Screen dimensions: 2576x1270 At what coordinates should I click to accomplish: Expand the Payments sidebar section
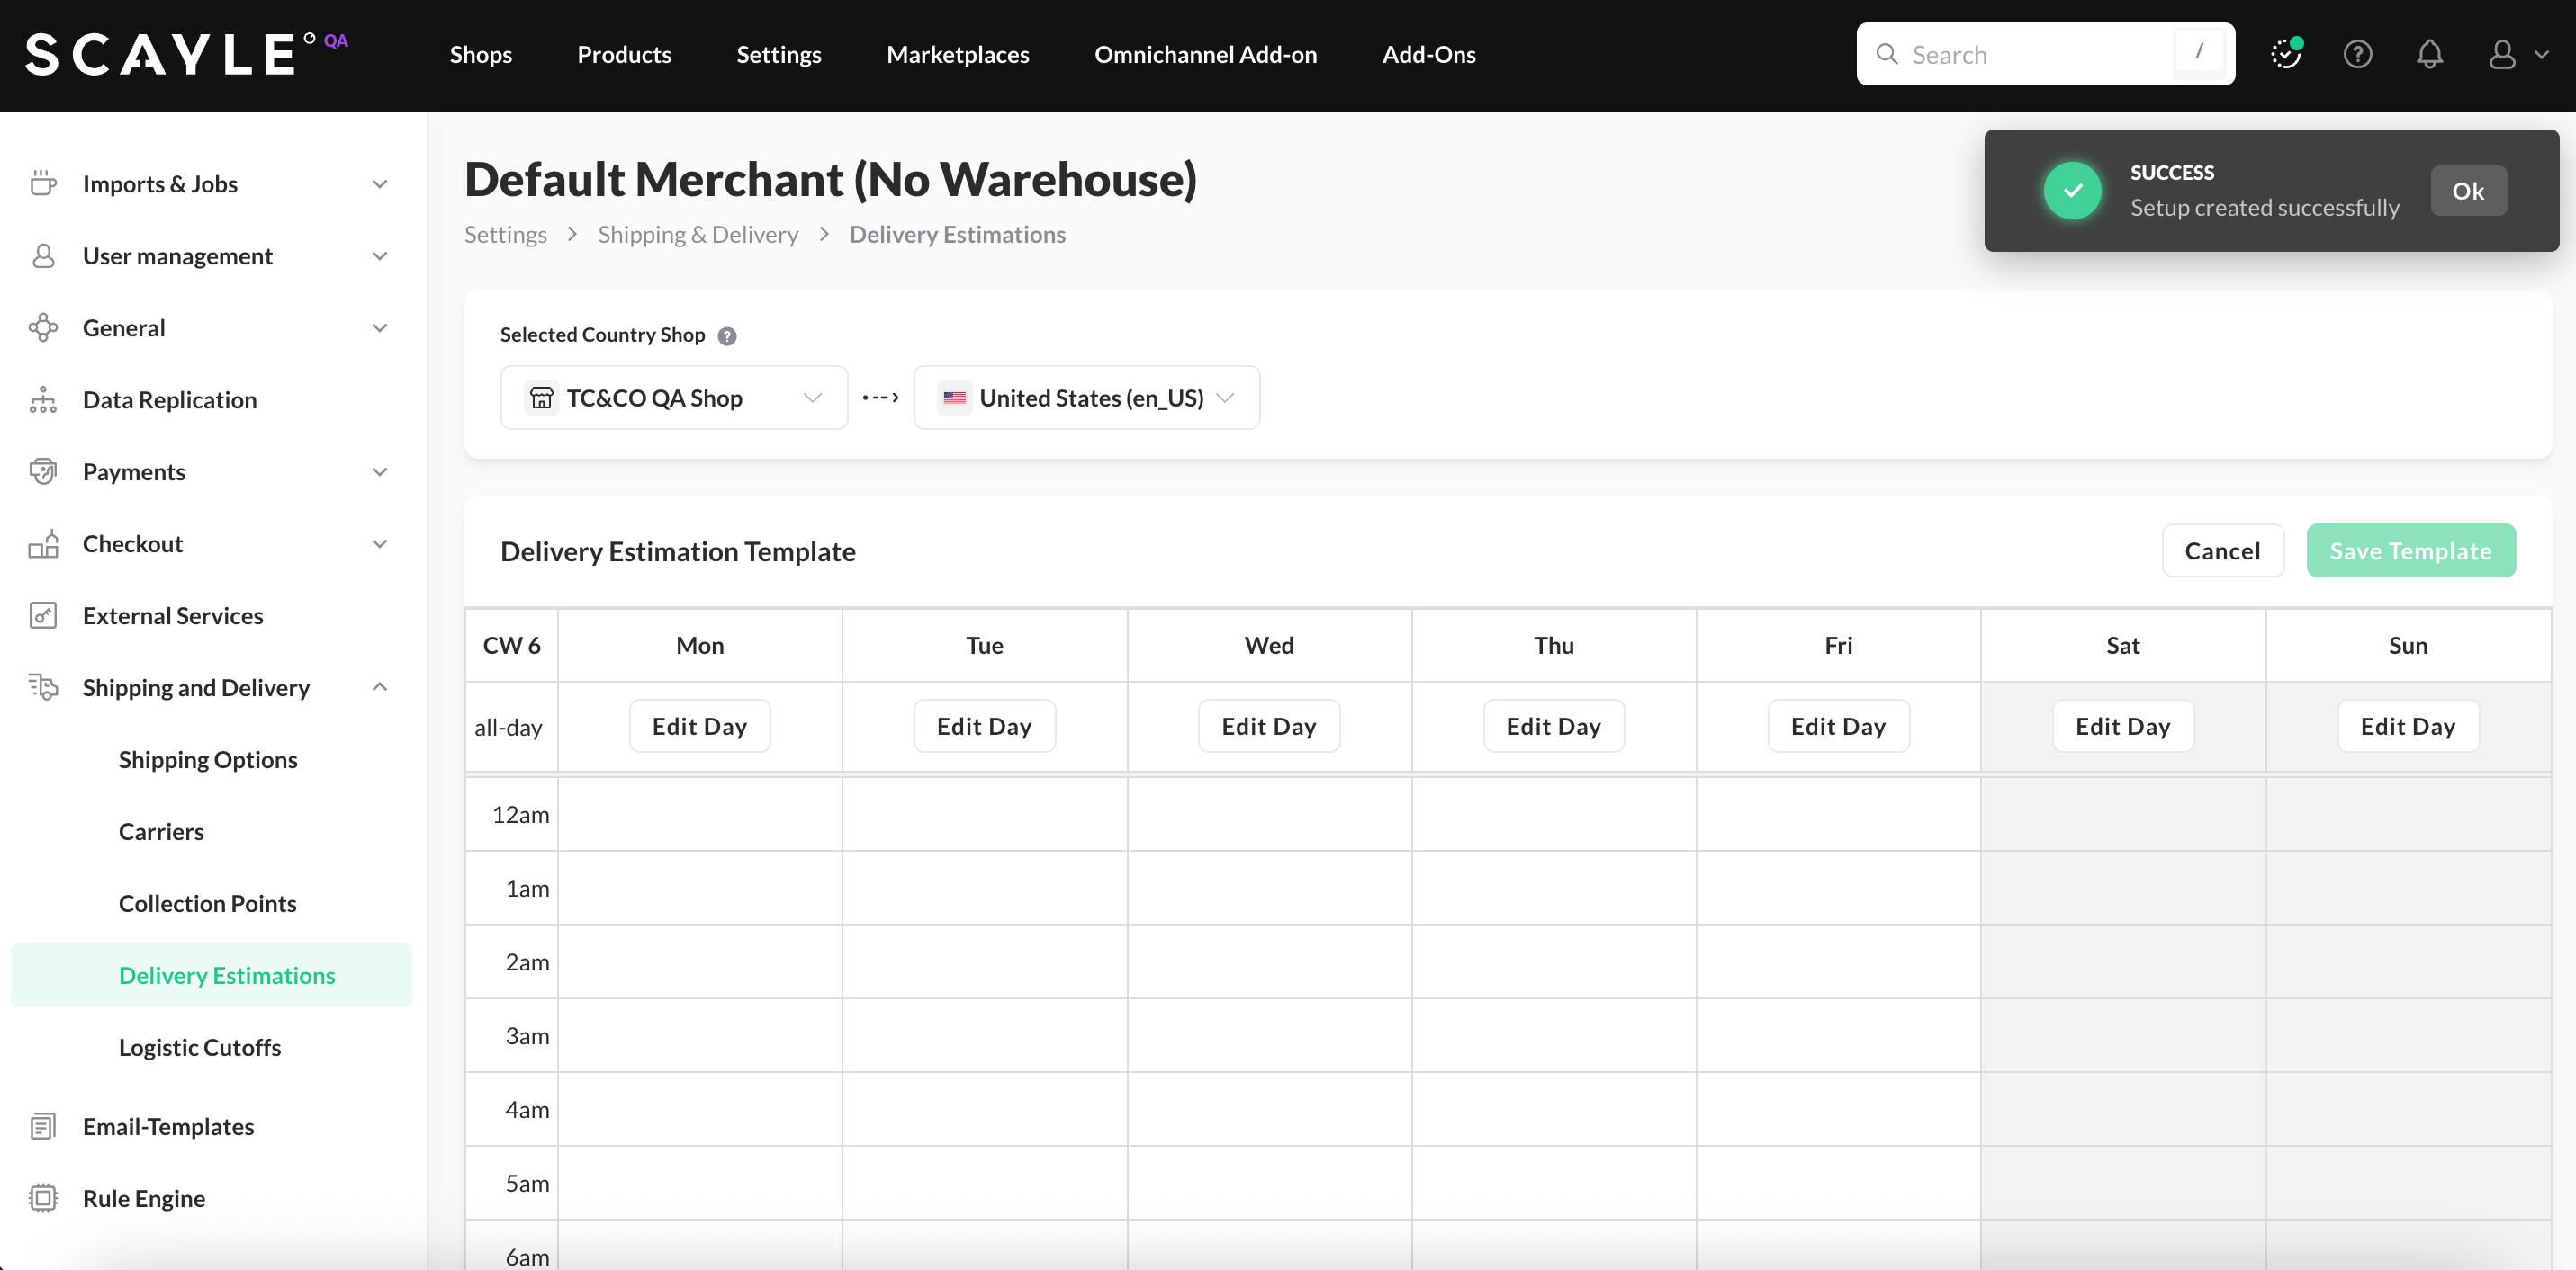click(379, 471)
